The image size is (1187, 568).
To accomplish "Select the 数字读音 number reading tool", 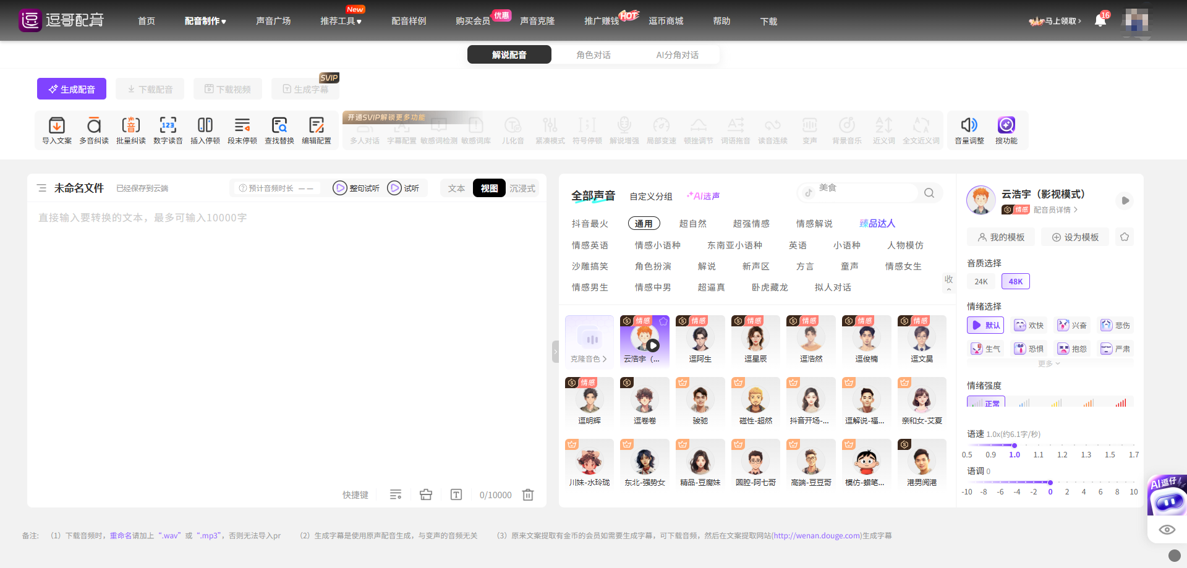I will point(168,130).
